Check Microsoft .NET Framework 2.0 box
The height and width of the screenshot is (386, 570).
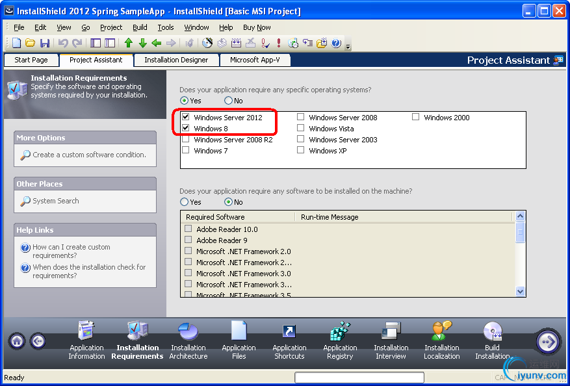tap(188, 251)
